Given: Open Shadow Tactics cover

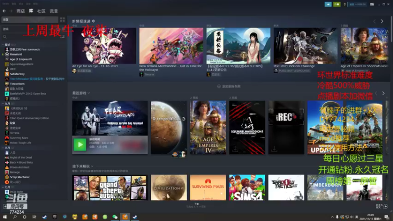Looking at the screenshot, I should click(x=286, y=188).
